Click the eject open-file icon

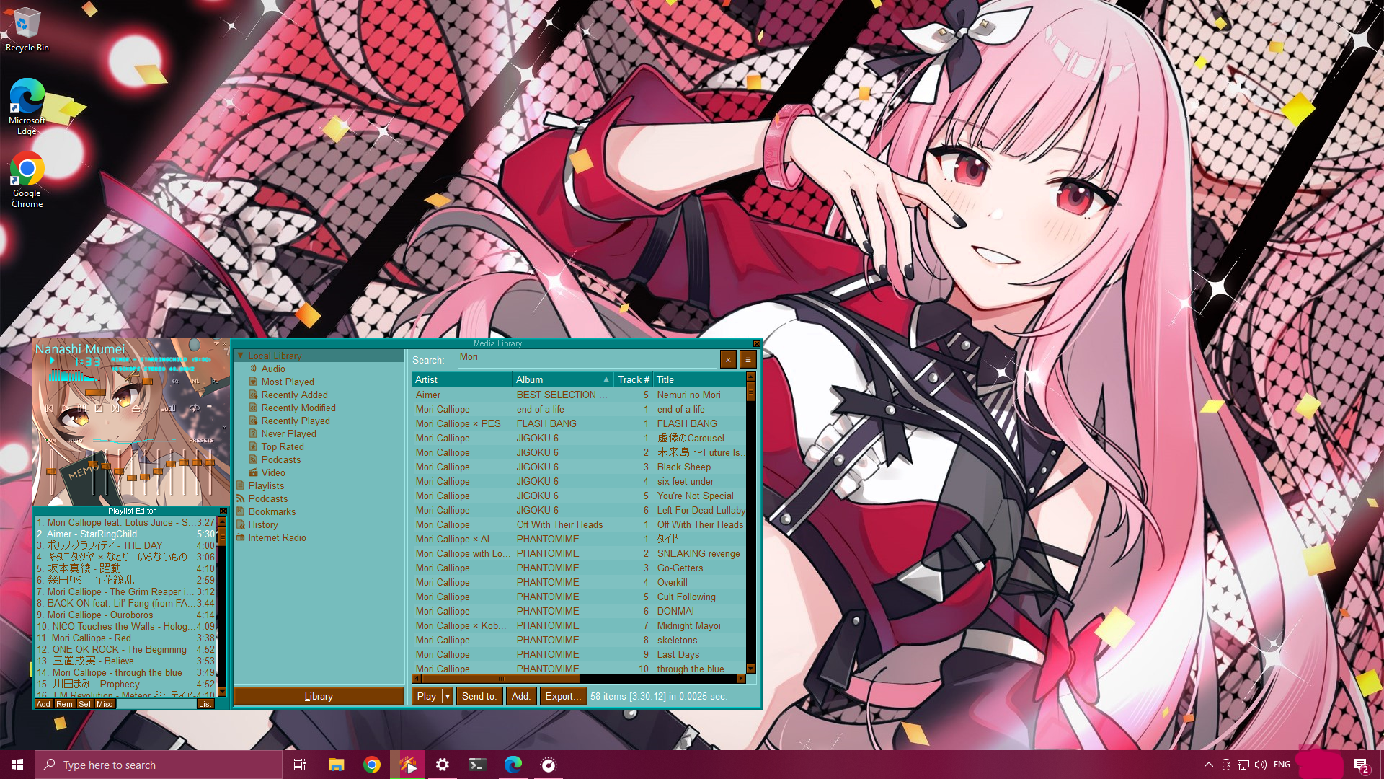click(x=136, y=408)
